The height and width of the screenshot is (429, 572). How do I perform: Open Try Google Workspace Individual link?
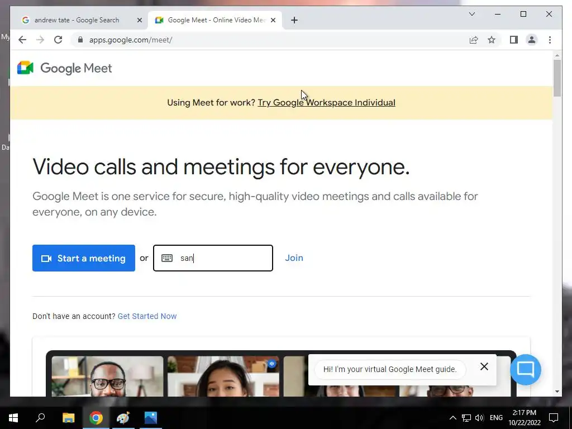pyautogui.click(x=326, y=103)
